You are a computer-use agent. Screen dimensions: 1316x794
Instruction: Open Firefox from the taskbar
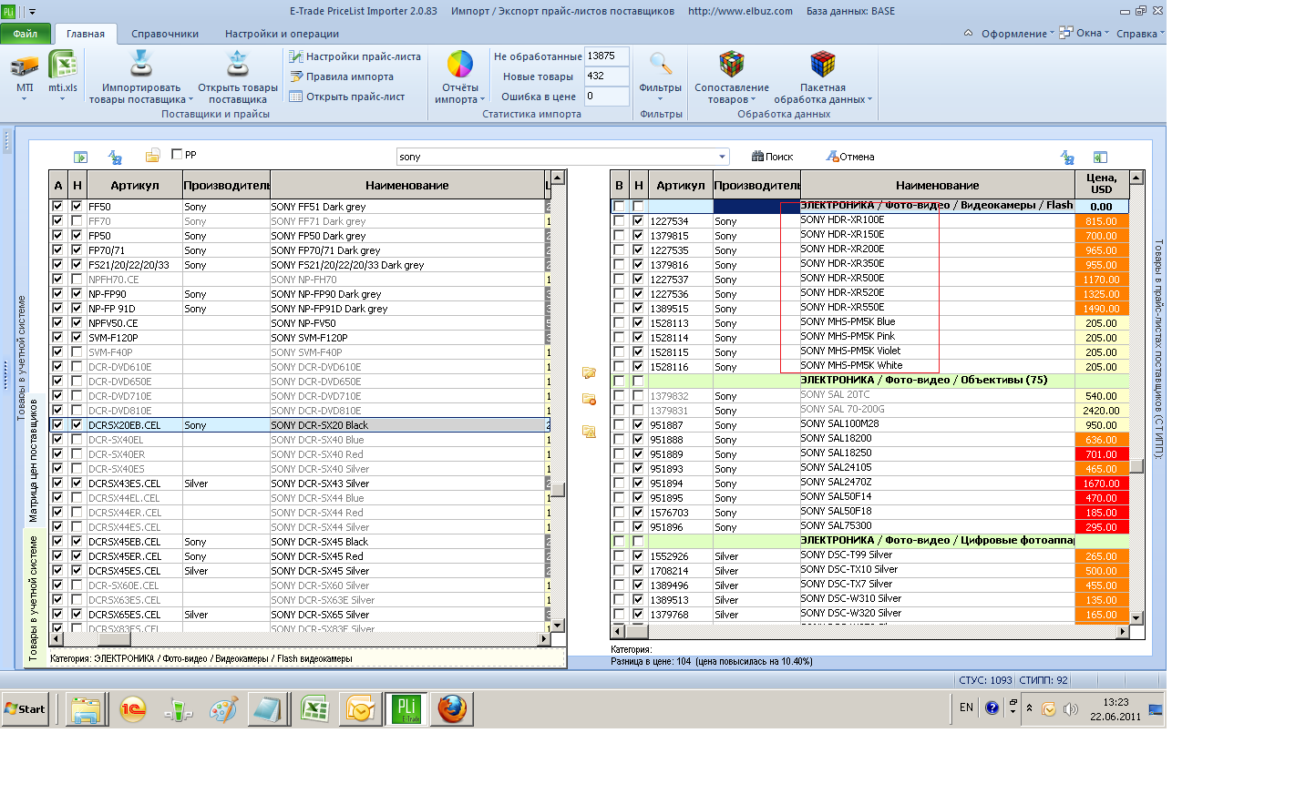452,708
